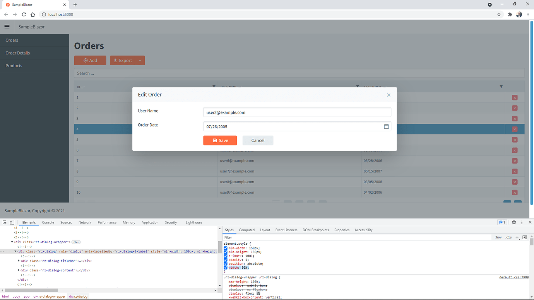Uncheck the min-width style property

pyautogui.click(x=226, y=248)
